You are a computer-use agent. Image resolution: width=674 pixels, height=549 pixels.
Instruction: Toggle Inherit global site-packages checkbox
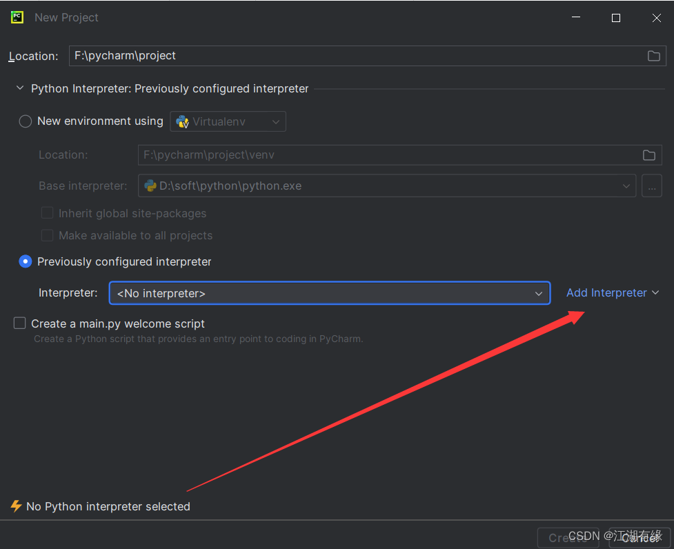[x=47, y=213]
